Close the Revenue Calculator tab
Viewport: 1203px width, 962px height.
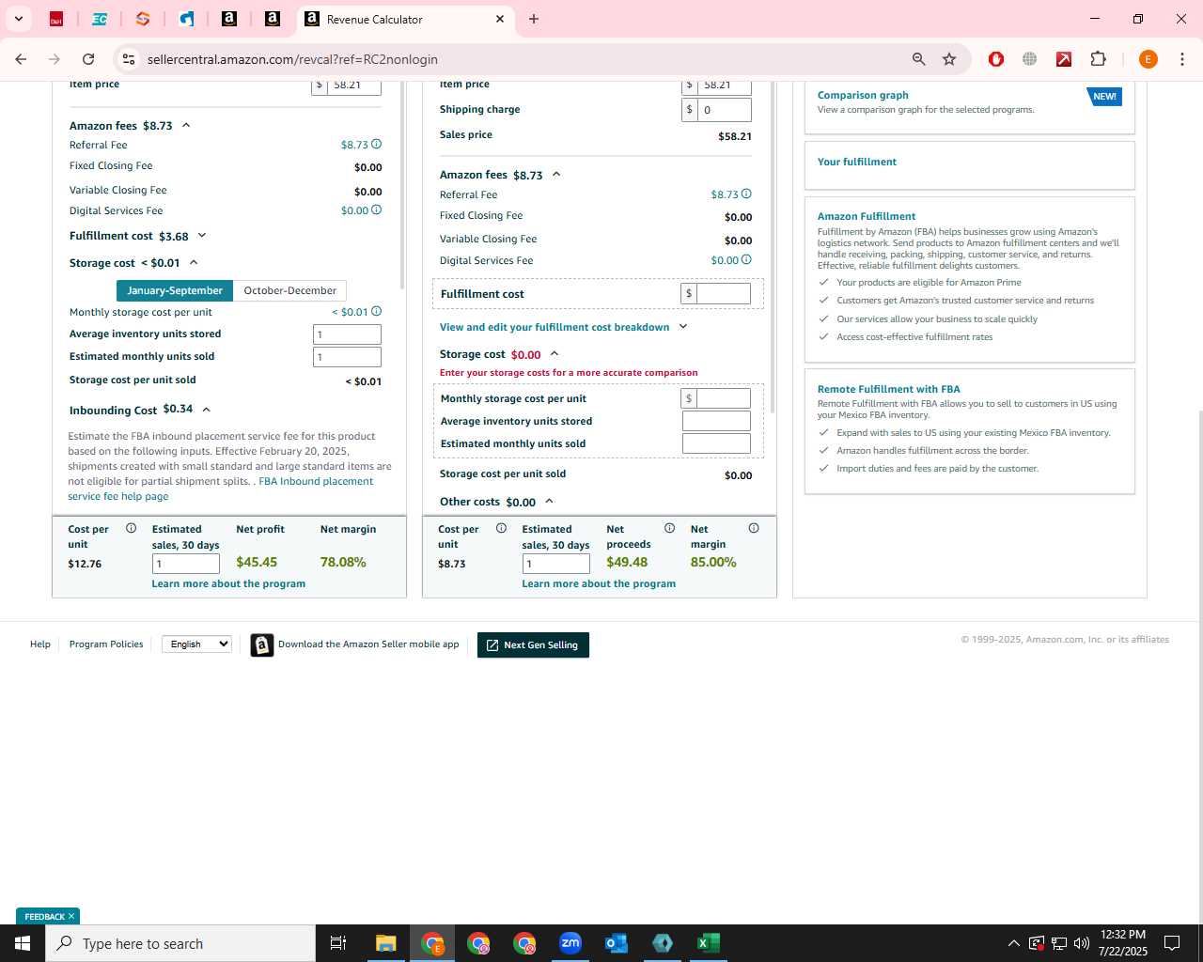coord(500,19)
